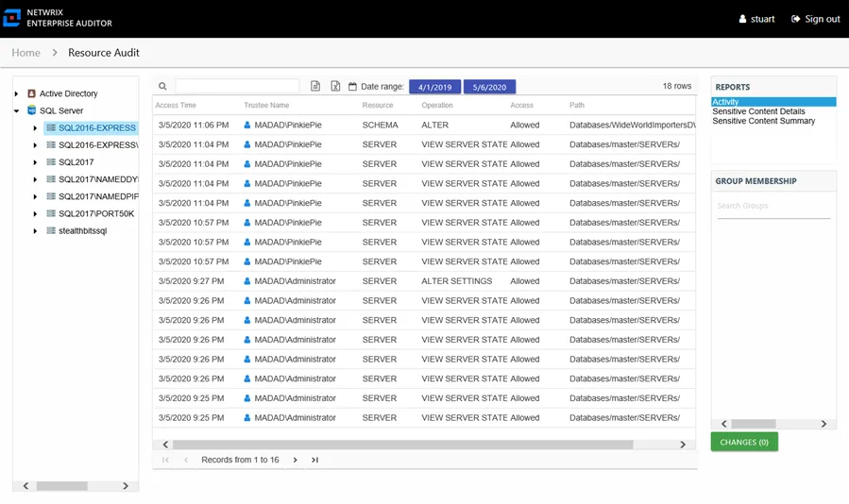The image size is (849, 504).
Task: Expand the SQL2016-EXPRESS node arrow
Action: click(x=35, y=128)
